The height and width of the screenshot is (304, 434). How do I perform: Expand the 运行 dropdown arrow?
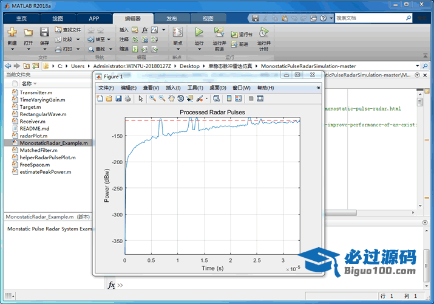(199, 49)
